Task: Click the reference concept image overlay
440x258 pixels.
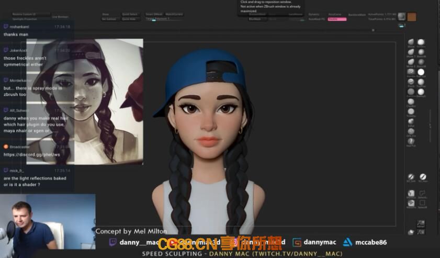Action: click(85, 102)
